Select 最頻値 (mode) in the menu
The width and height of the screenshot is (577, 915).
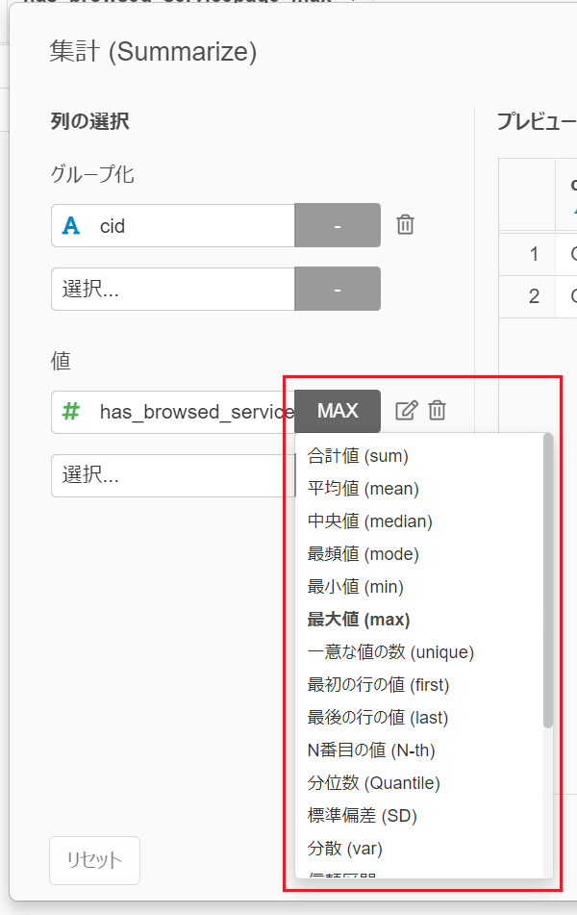[363, 554]
